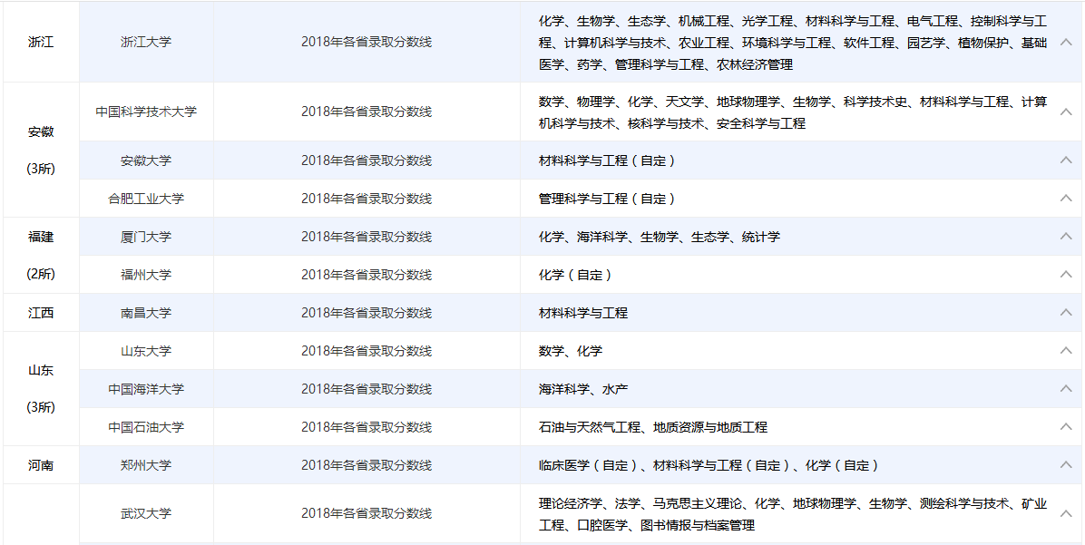The height and width of the screenshot is (545, 1085).
Task: Open 安徽大学 university link
Action: tap(146, 161)
